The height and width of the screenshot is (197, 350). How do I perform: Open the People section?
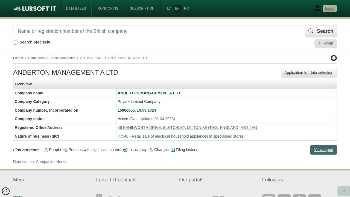click(52, 150)
